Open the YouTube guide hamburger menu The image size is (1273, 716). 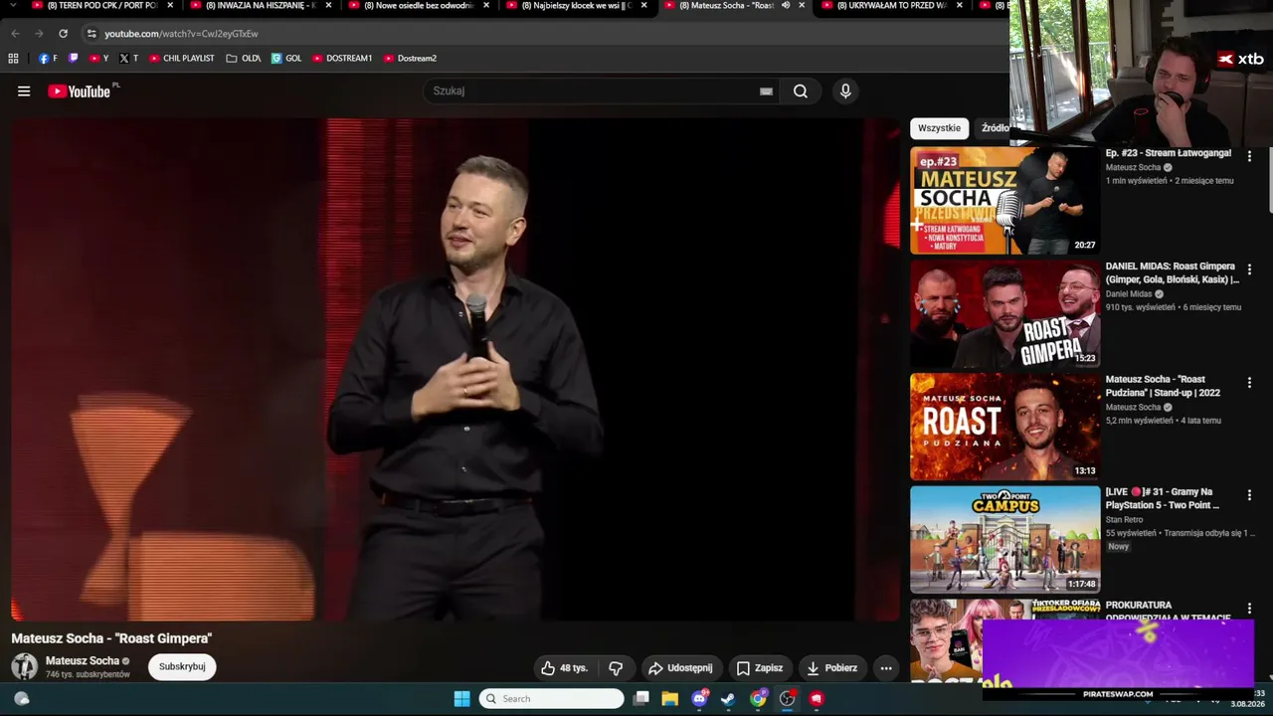[x=24, y=91]
